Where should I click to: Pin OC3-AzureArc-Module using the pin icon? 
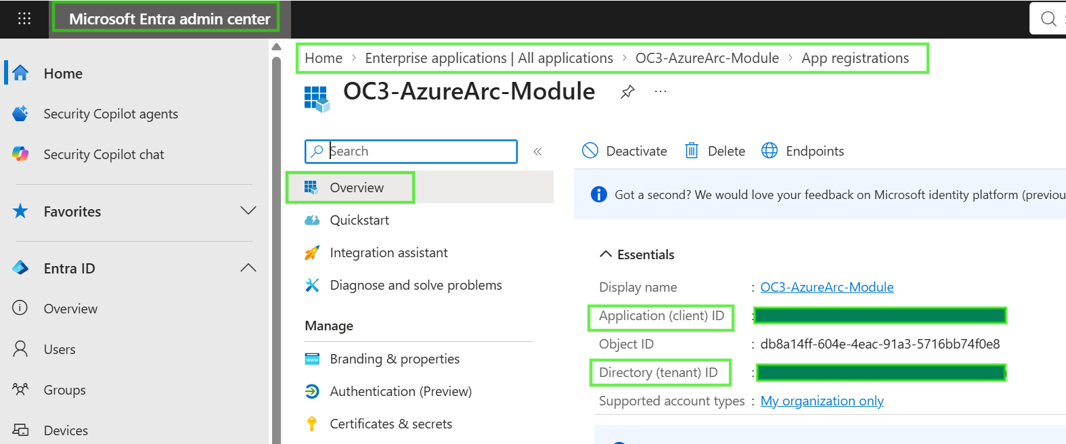tap(627, 91)
